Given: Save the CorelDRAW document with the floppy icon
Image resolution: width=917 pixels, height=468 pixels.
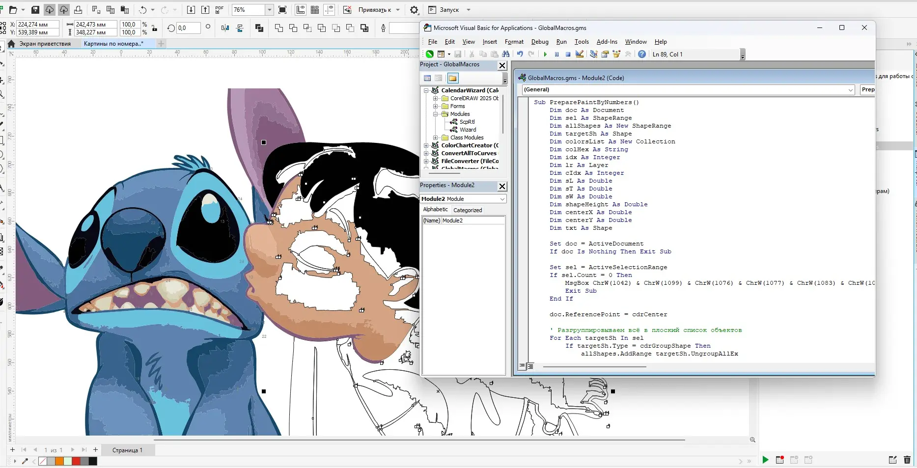Looking at the screenshot, I should (35, 10).
